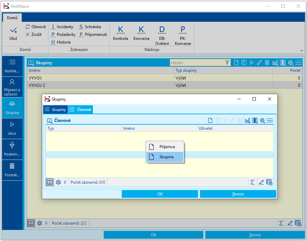Open settings gear in Členové toolbar
This screenshot has width=307, height=241.
(x=263, y=120)
